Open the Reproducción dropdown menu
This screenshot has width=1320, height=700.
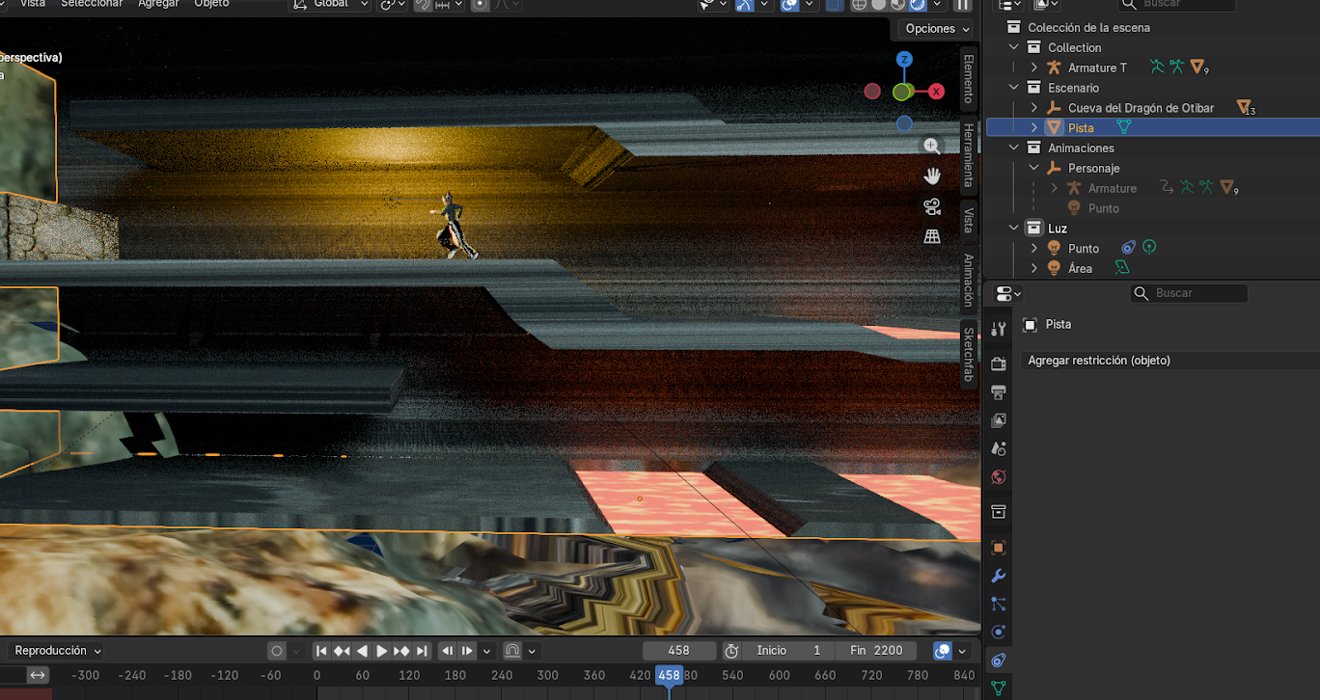58,651
